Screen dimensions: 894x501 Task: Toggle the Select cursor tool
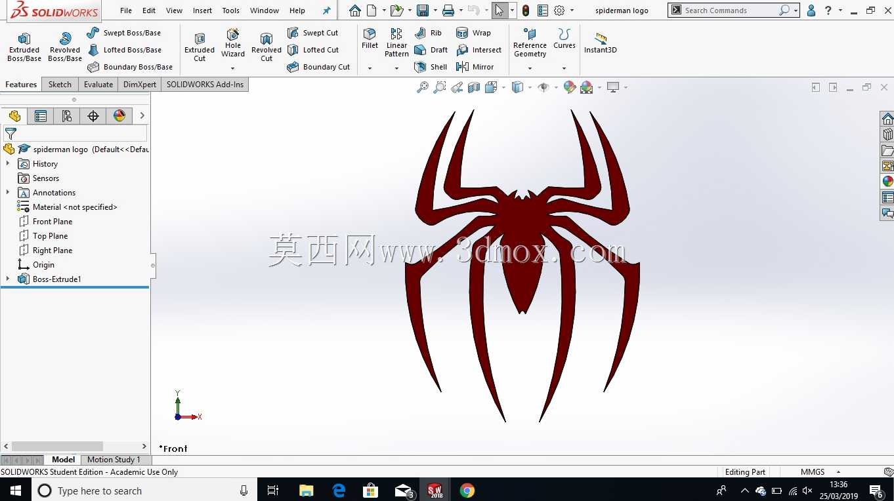point(500,10)
